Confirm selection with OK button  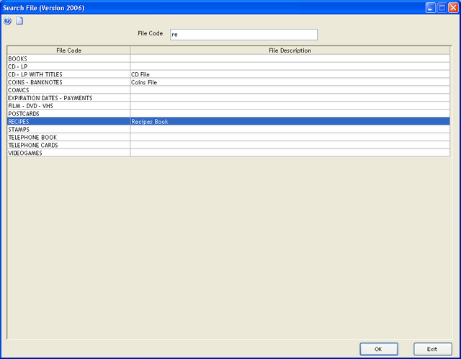[x=379, y=349]
